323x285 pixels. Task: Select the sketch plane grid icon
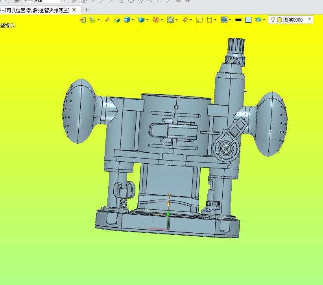[93, 20]
